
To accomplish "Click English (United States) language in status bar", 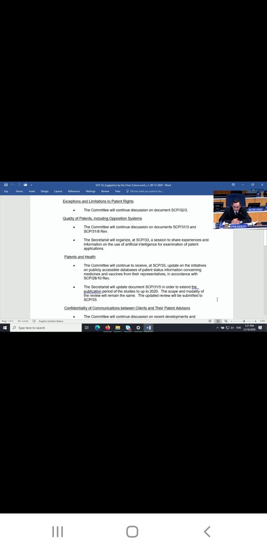I will coord(51,321).
